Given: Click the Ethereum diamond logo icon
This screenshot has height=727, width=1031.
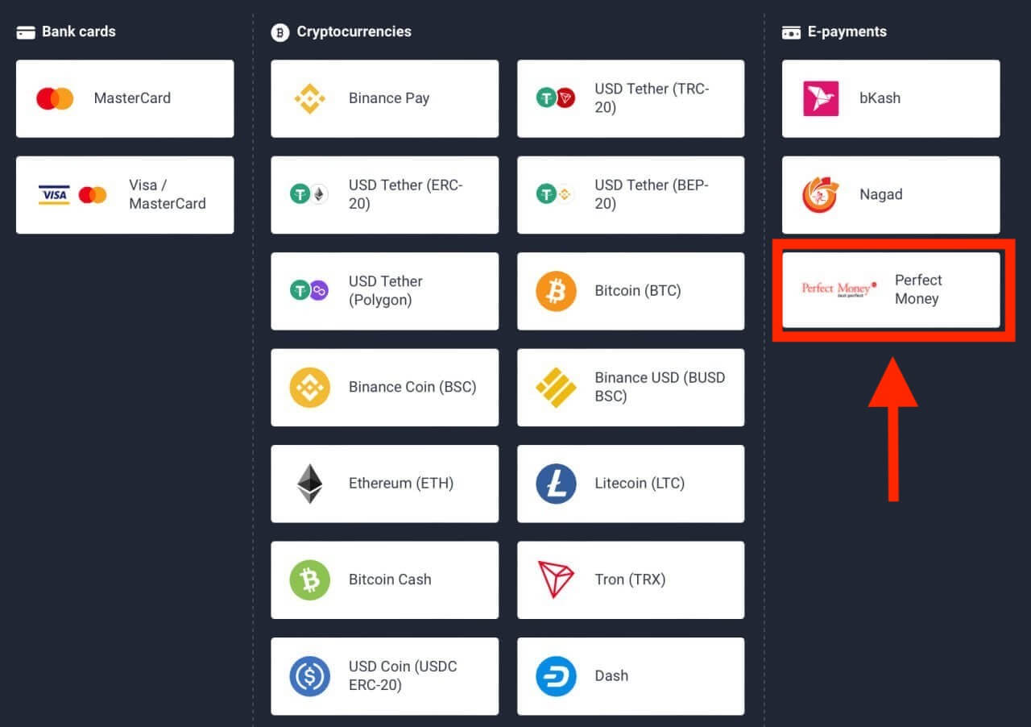Looking at the screenshot, I should tap(309, 484).
